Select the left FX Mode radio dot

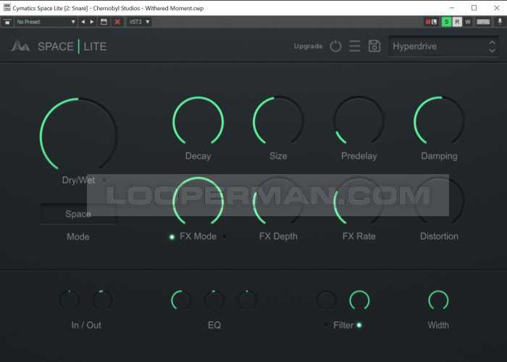172,236
